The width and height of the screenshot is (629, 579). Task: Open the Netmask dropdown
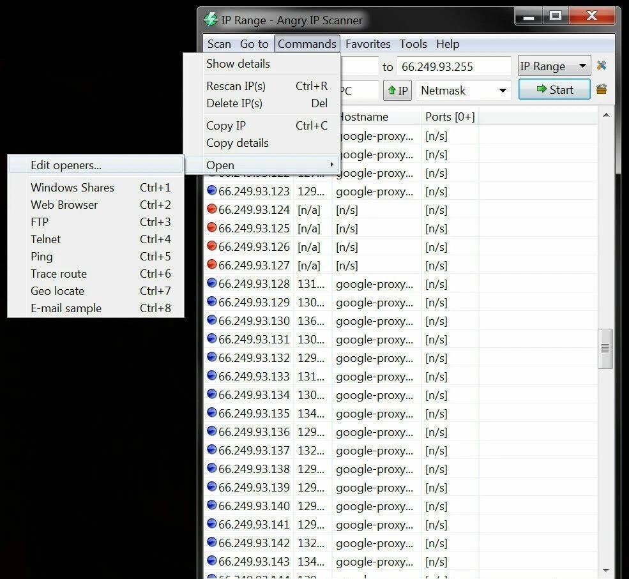(x=464, y=91)
